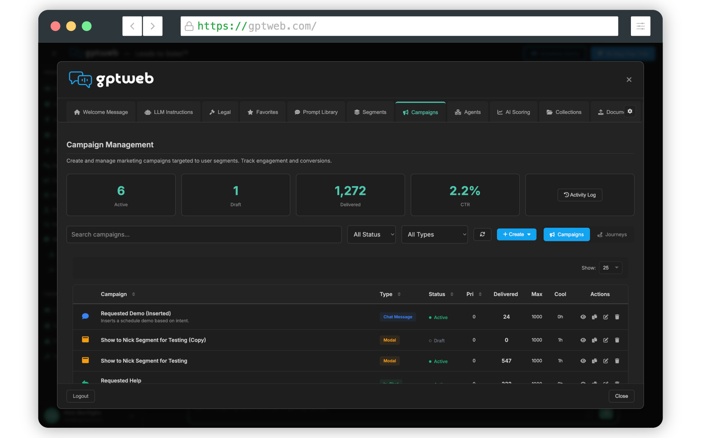The height and width of the screenshot is (438, 701).
Task: Go back in the browser
Action: tap(132, 26)
